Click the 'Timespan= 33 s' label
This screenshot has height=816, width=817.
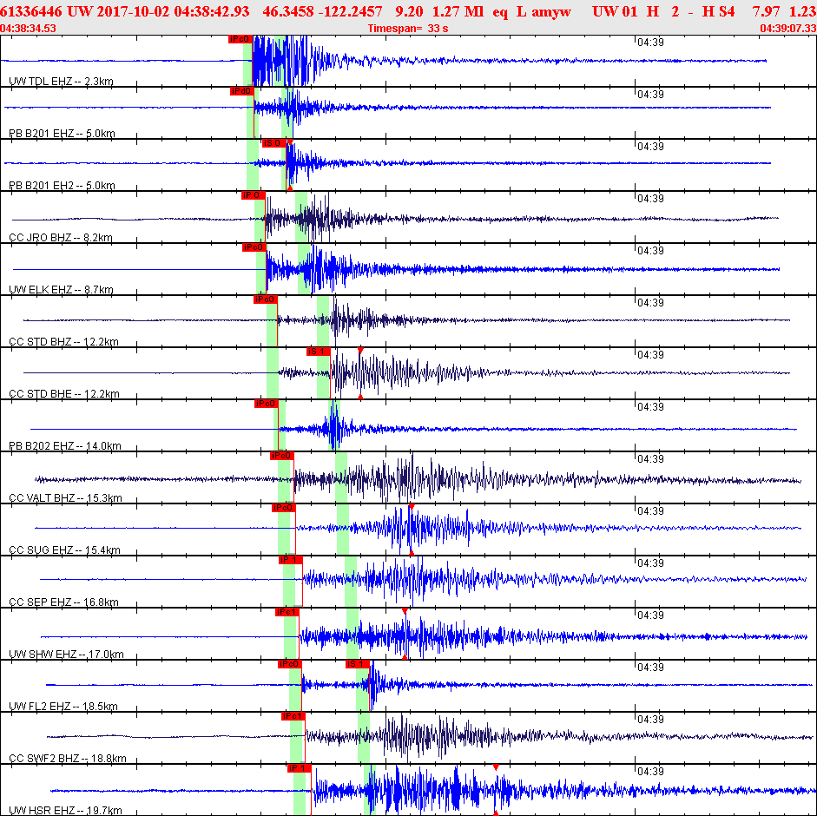(408, 29)
